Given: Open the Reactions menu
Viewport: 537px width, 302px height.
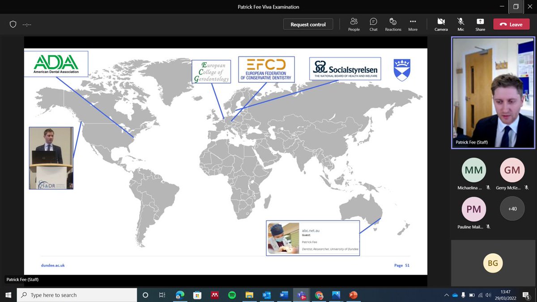Looking at the screenshot, I should pyautogui.click(x=393, y=25).
